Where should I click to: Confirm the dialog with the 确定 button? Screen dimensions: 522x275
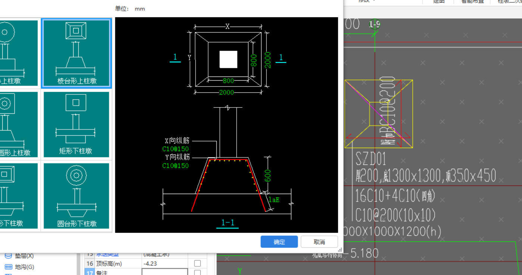click(x=279, y=242)
